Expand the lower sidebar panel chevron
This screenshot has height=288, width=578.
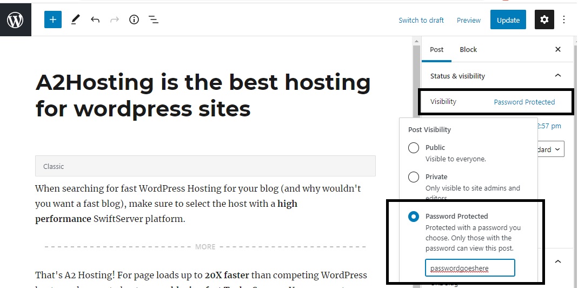pos(558,261)
